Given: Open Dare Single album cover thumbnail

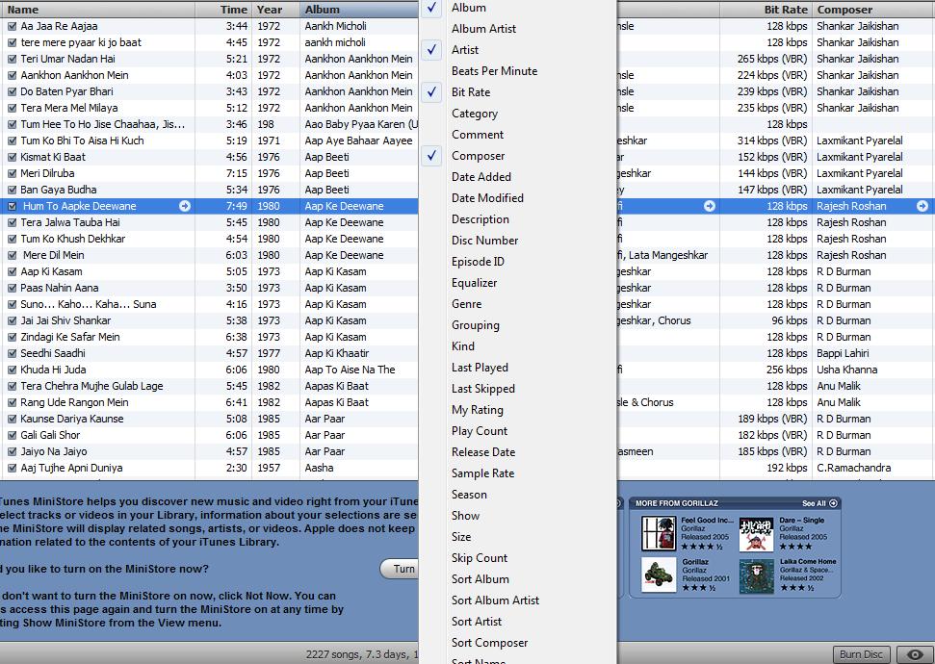Looking at the screenshot, I should 756,533.
